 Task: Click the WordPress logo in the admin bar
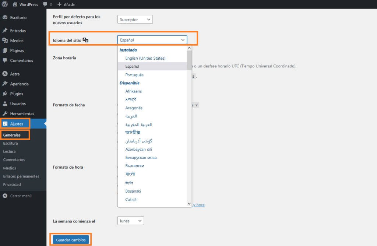click(4, 4)
